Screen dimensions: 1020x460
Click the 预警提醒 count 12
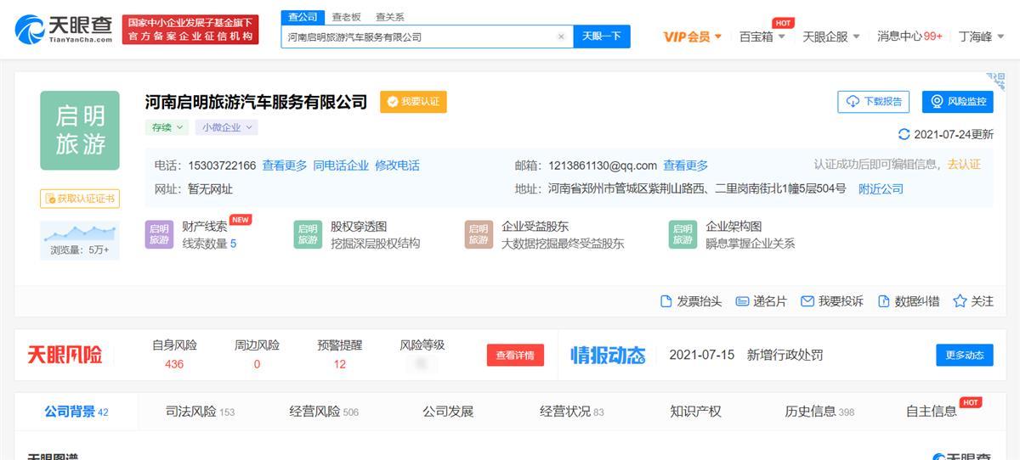coord(340,364)
